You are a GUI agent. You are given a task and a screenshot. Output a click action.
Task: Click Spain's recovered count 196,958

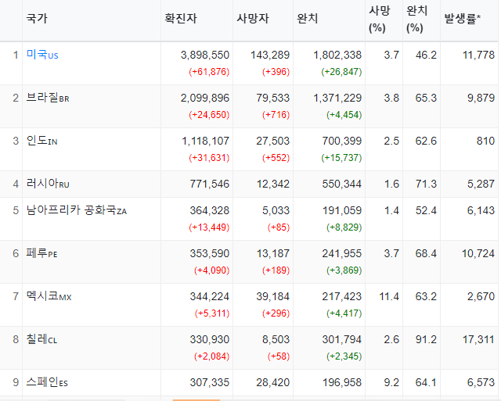click(x=342, y=382)
